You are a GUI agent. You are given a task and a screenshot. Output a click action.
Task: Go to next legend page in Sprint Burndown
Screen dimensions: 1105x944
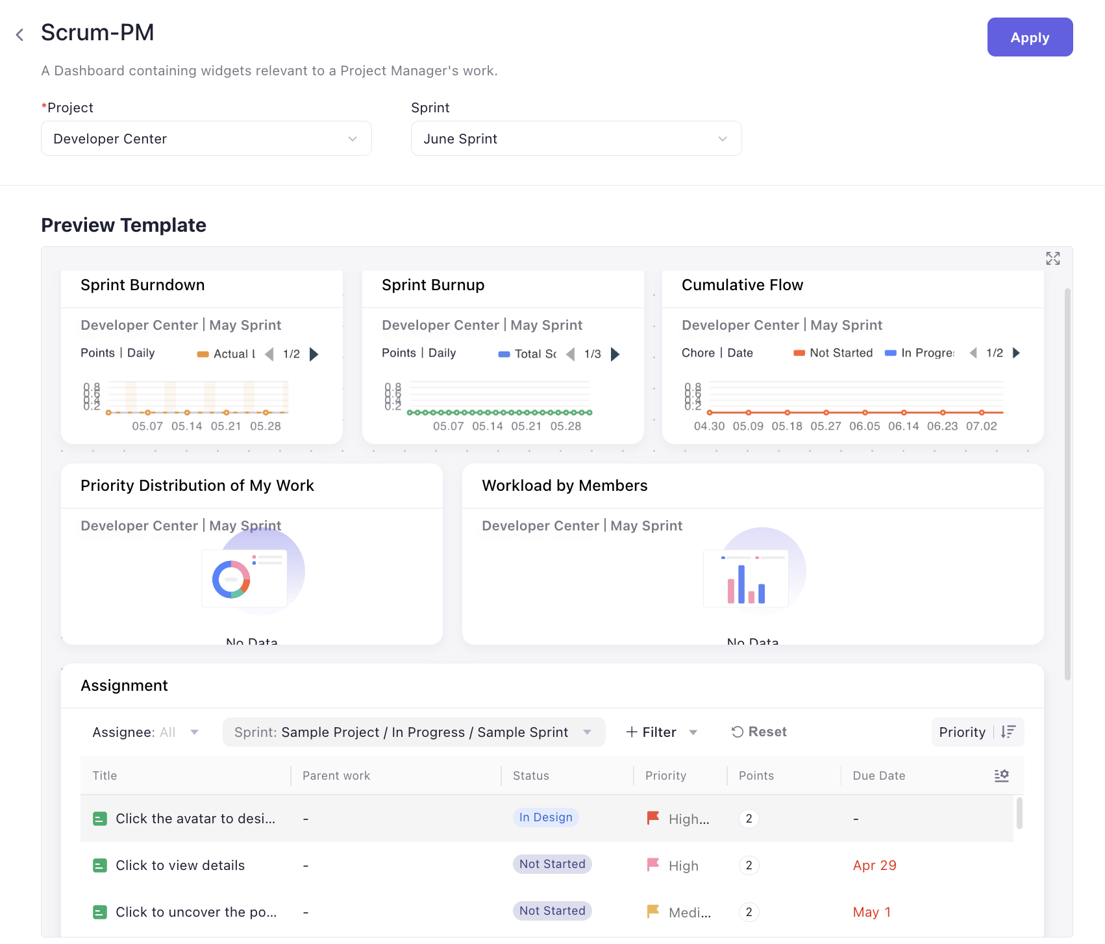tap(314, 354)
